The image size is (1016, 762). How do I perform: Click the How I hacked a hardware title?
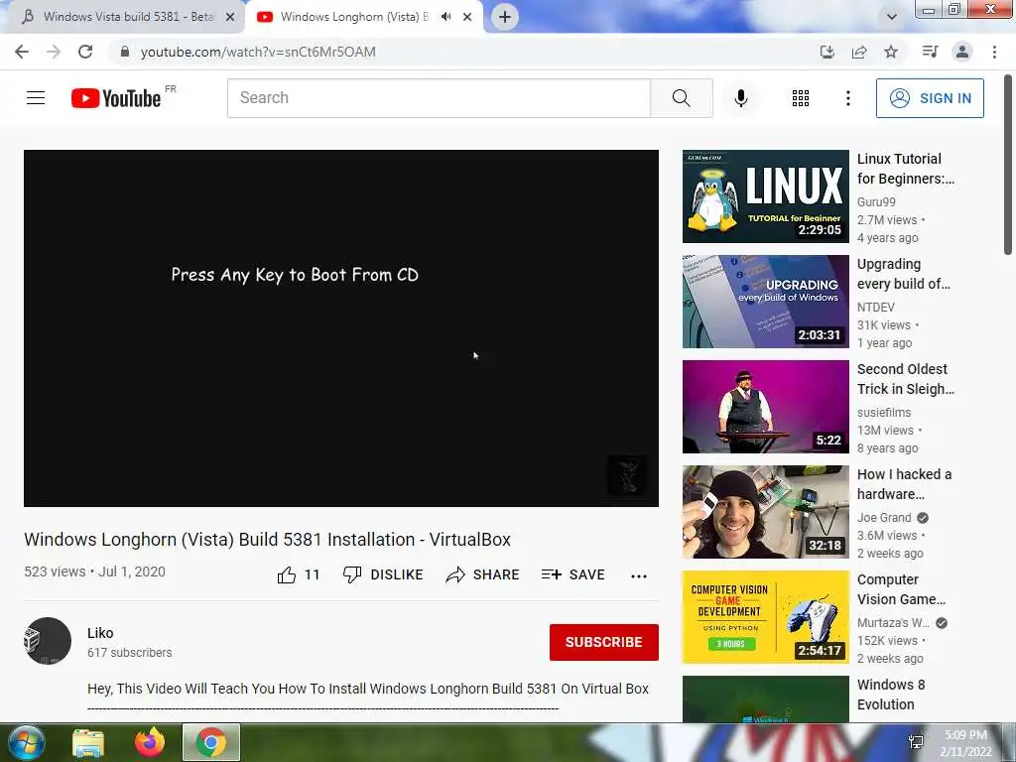pos(905,484)
